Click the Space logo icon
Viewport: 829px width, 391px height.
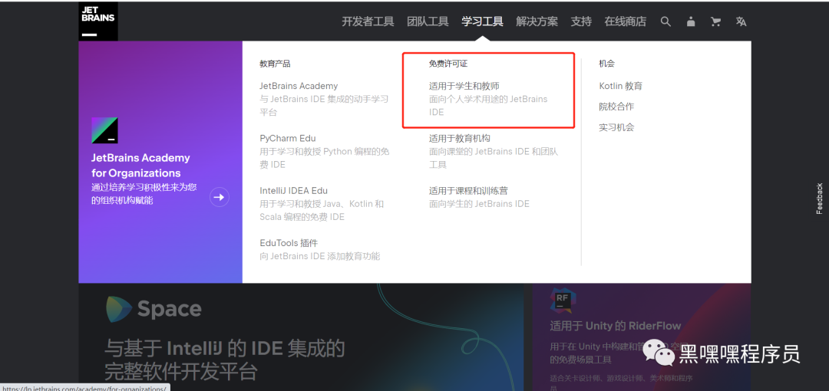coord(119,309)
